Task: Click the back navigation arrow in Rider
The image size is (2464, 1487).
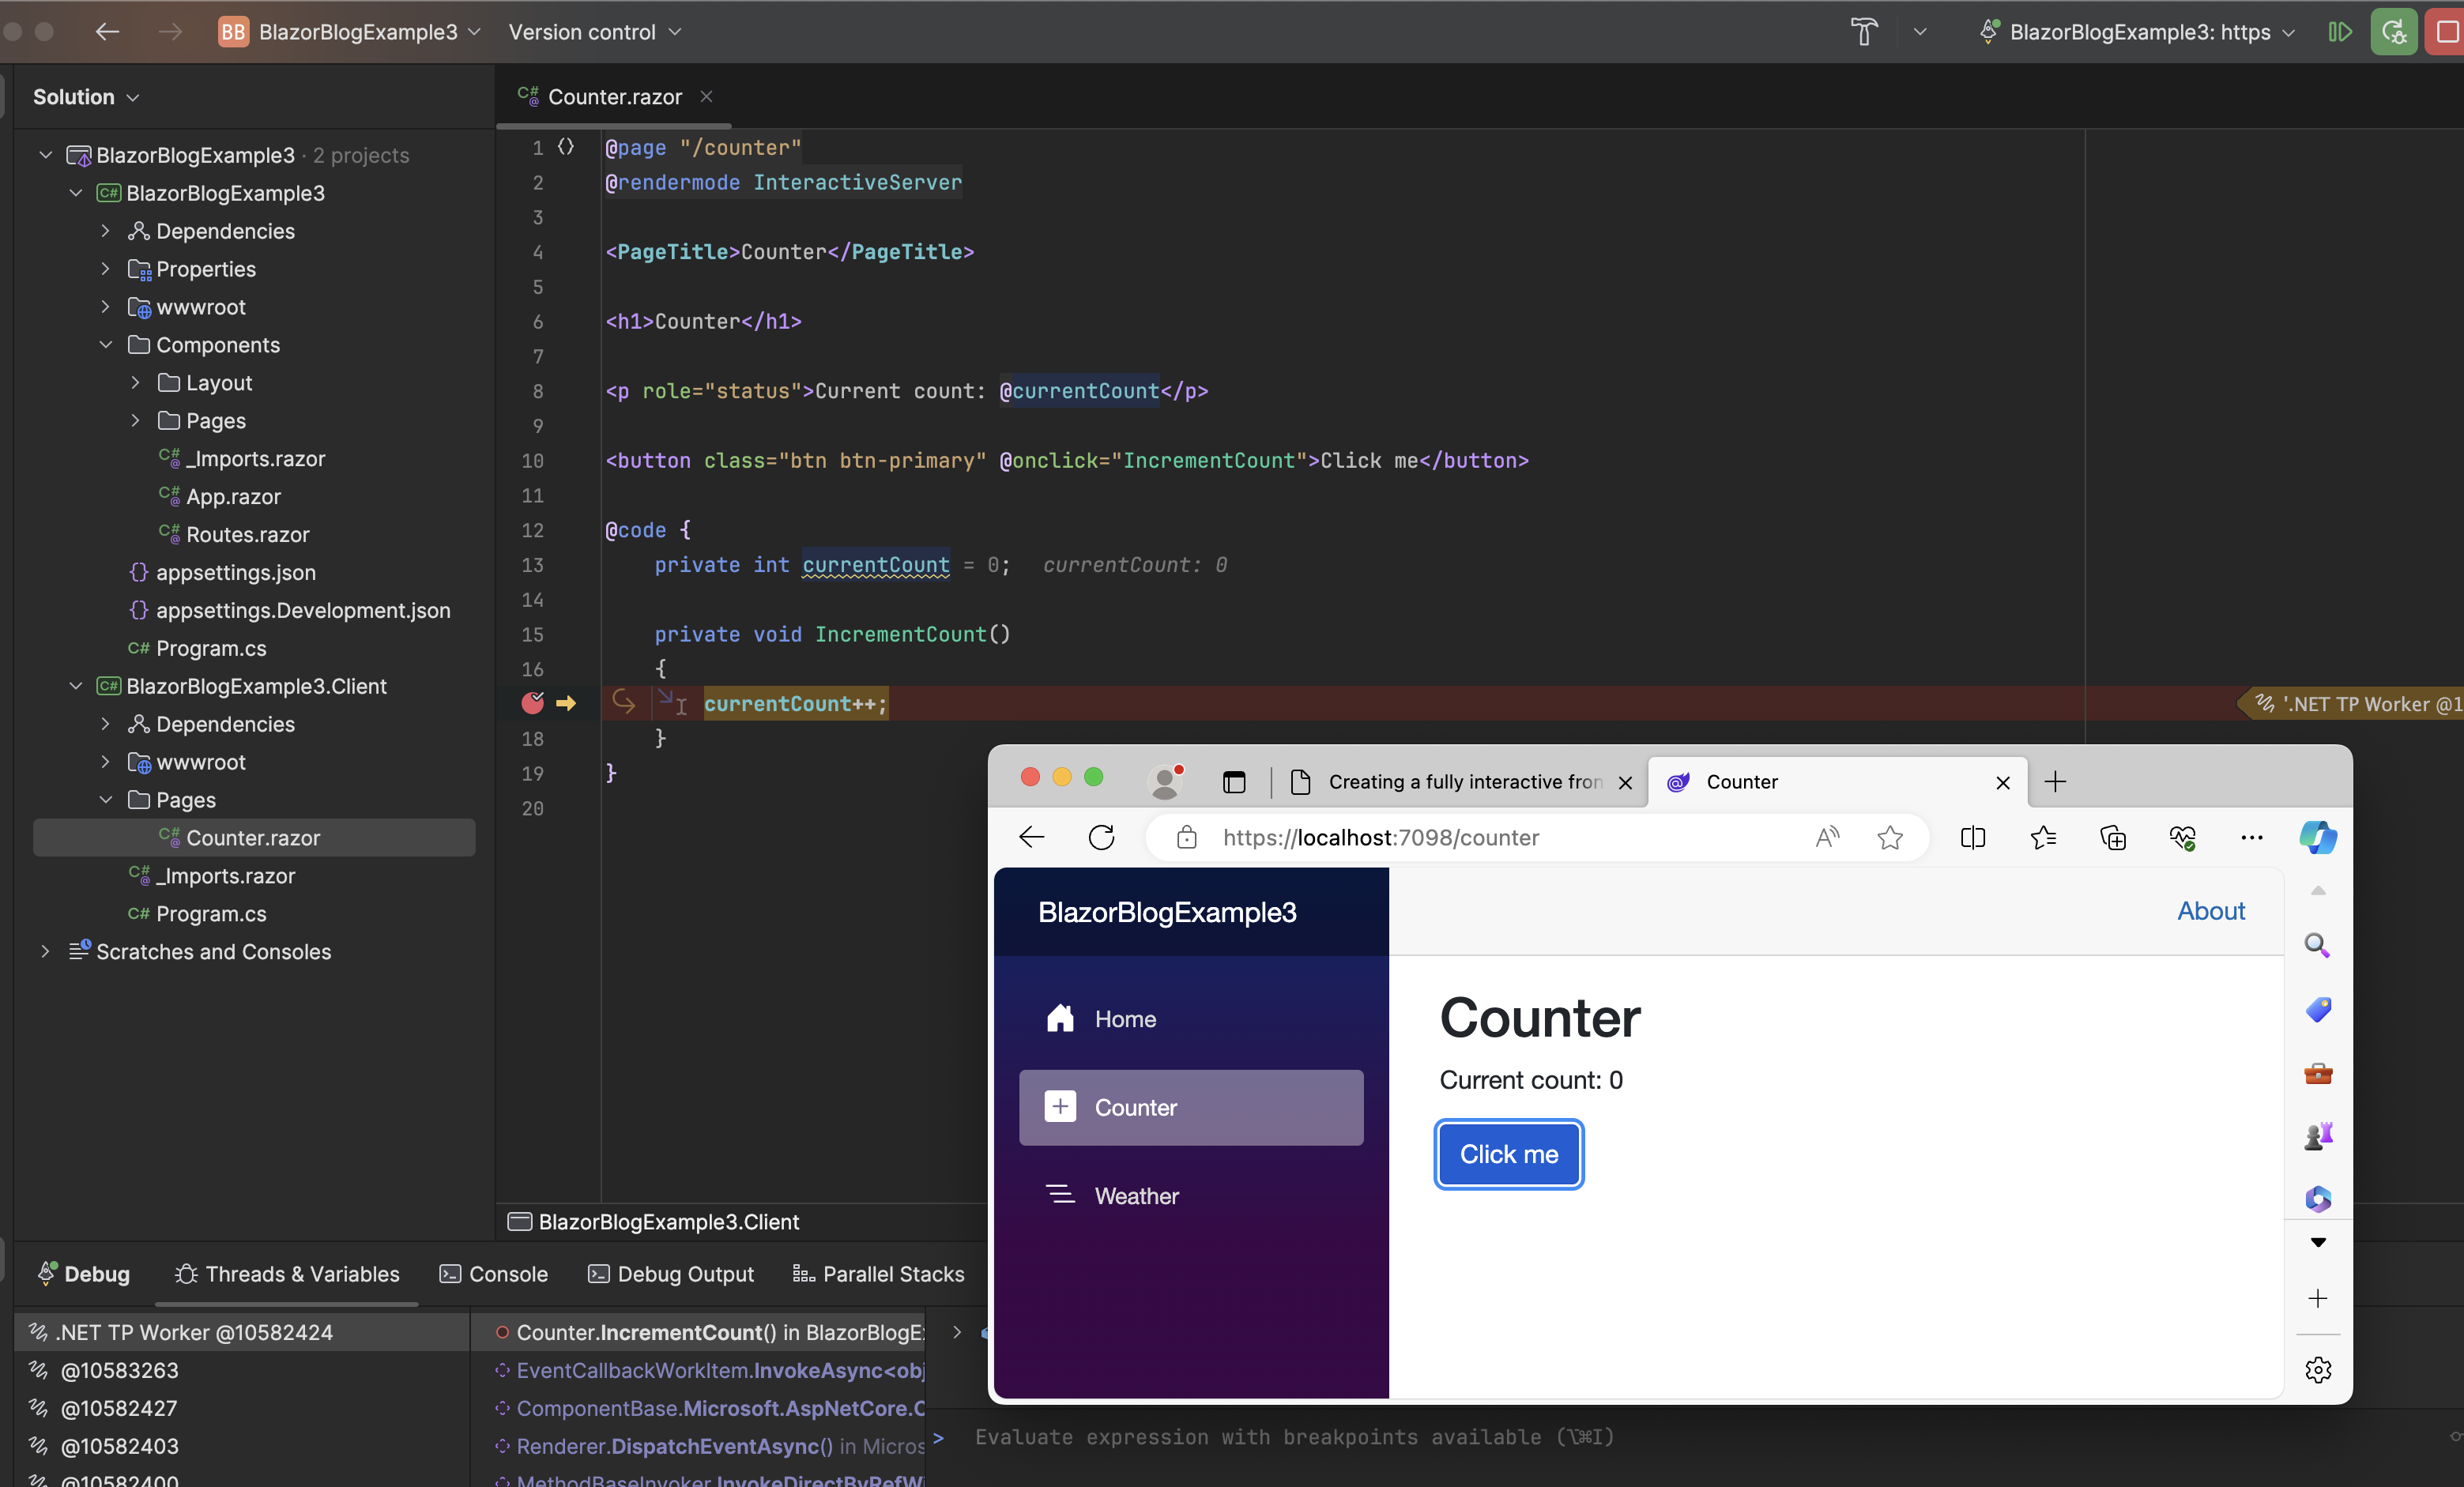Action: (x=107, y=32)
